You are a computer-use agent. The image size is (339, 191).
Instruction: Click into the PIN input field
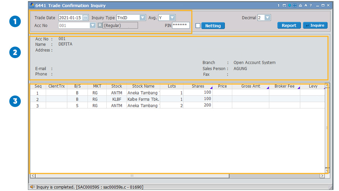tap(180, 25)
